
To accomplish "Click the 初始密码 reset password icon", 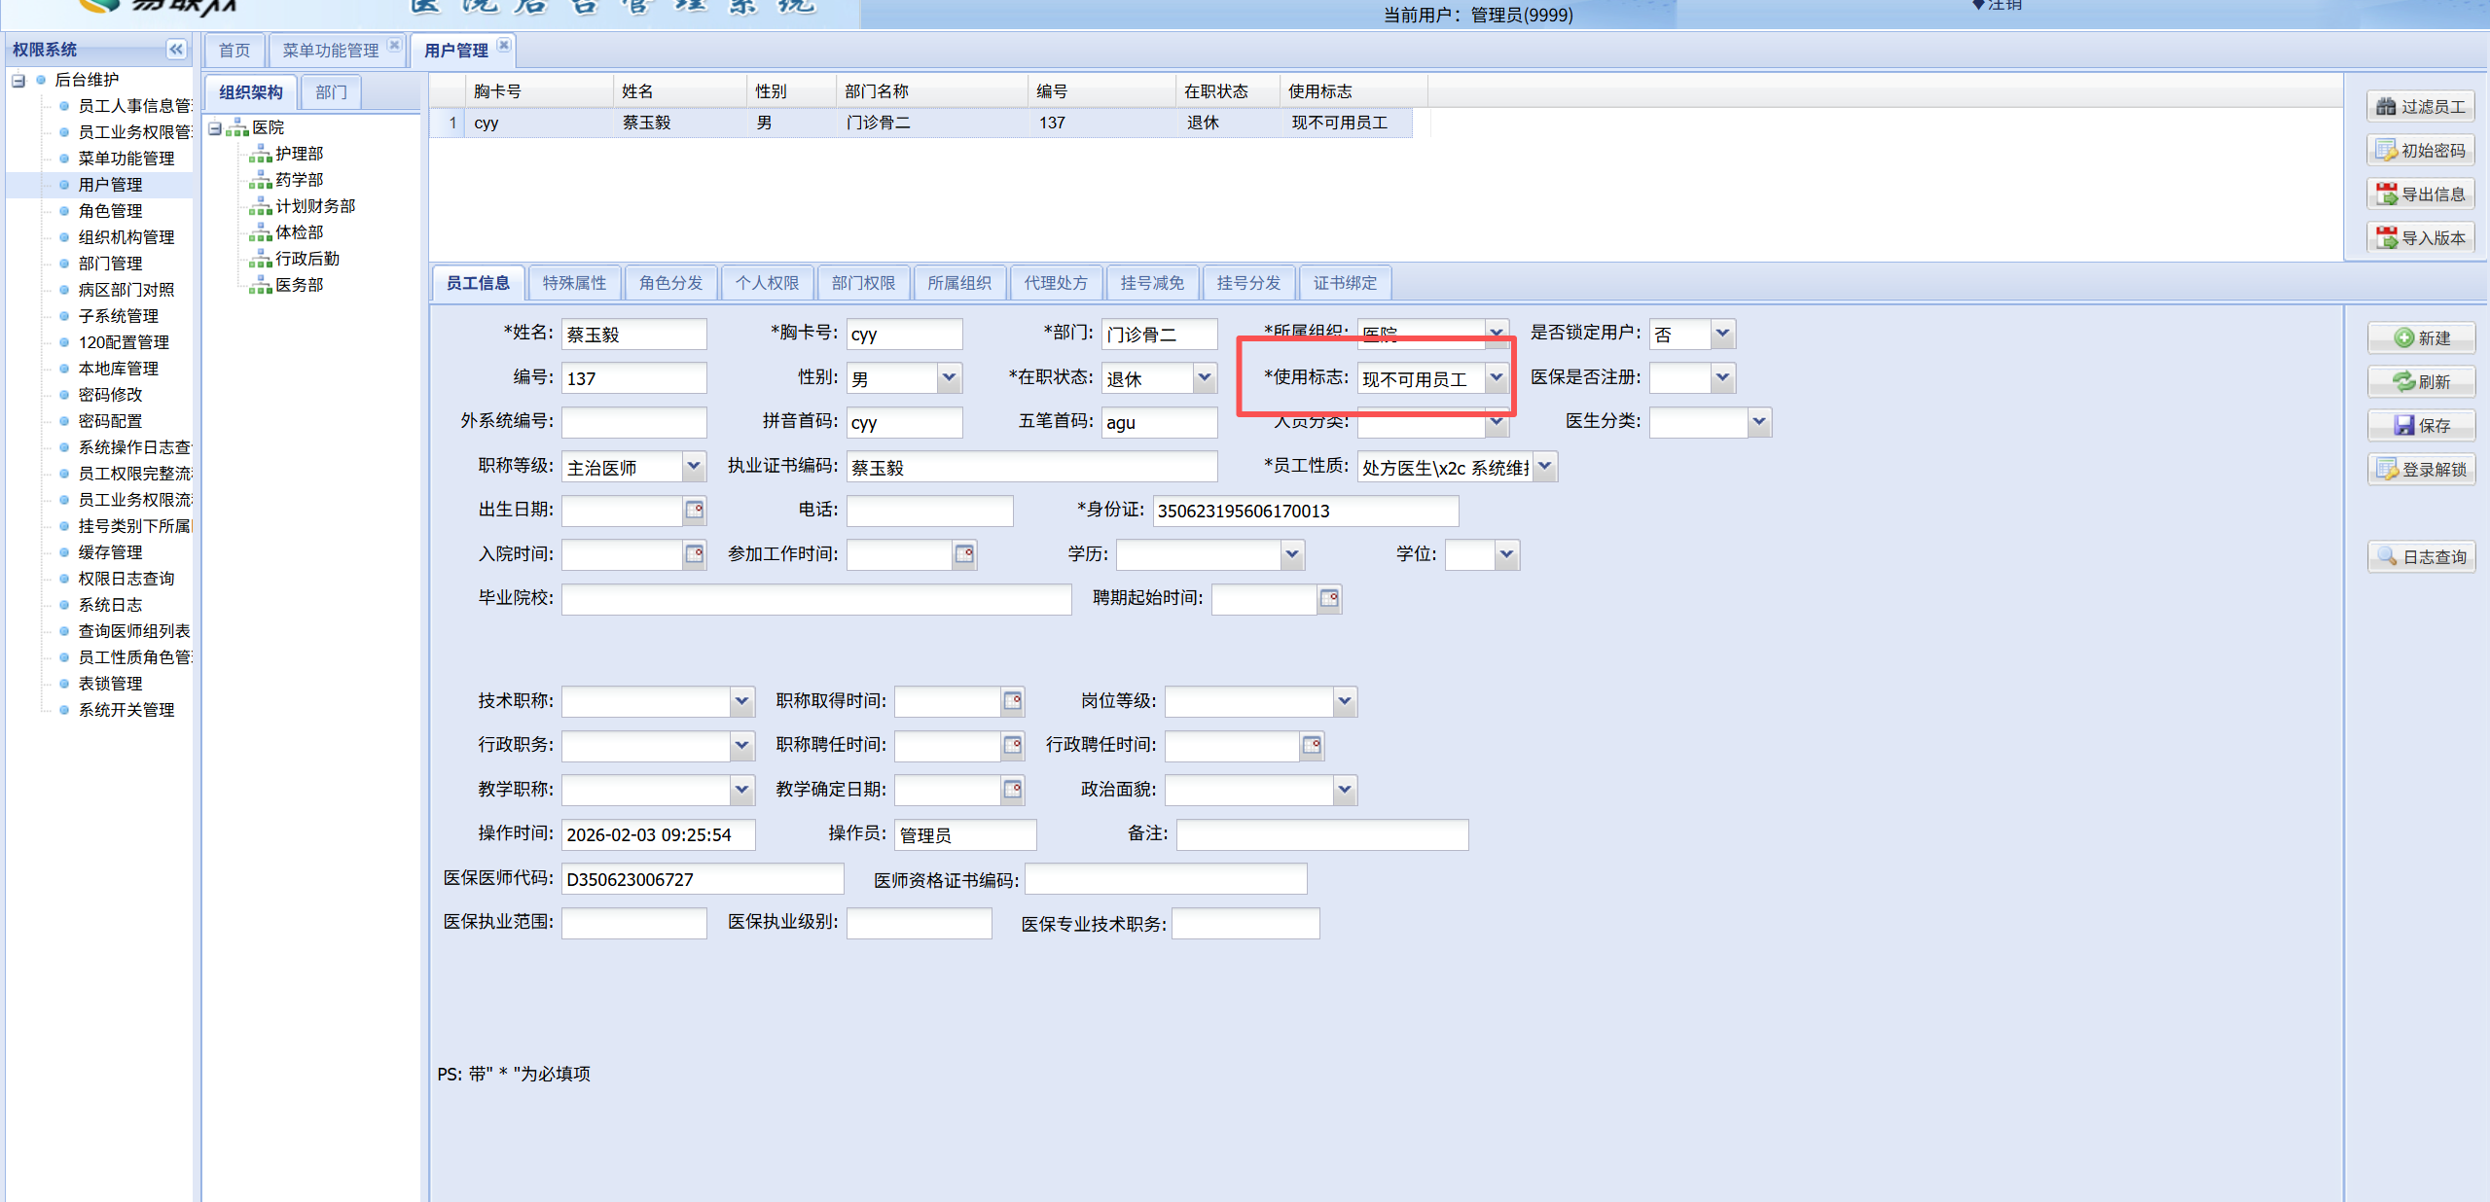I will coord(2385,151).
